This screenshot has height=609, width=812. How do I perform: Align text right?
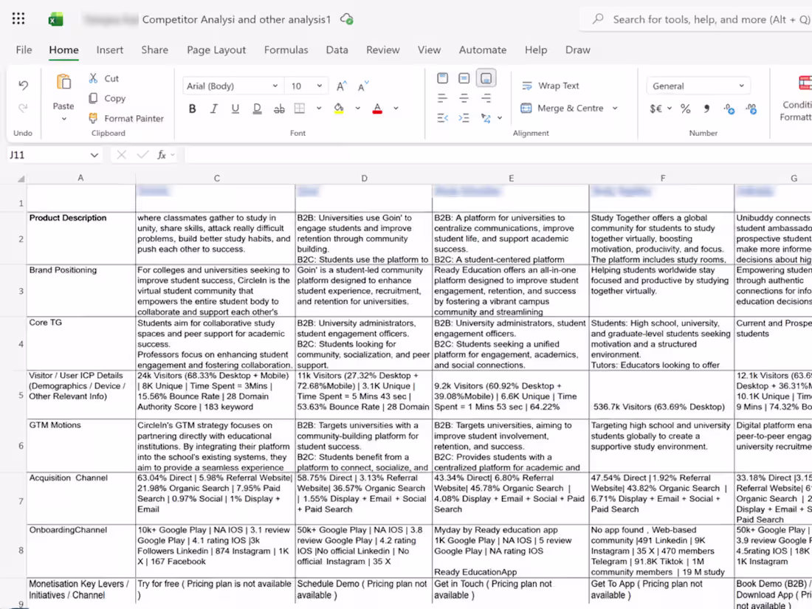coord(486,98)
